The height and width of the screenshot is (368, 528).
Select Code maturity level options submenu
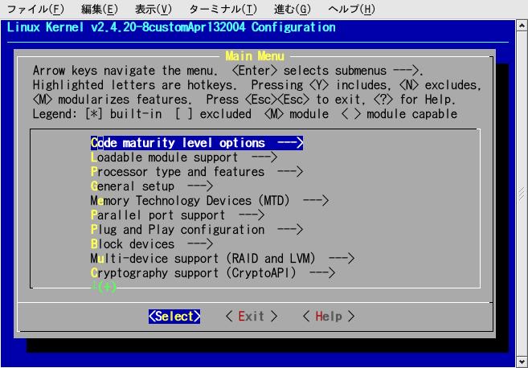coord(197,143)
